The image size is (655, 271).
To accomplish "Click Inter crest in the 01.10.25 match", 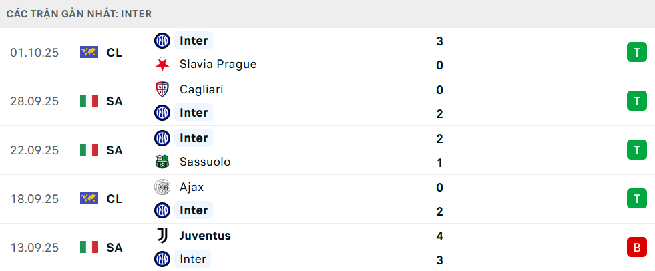I will (x=162, y=41).
